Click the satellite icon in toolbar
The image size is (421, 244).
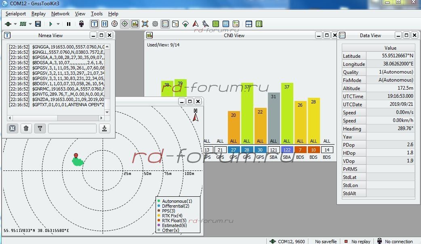145,24
